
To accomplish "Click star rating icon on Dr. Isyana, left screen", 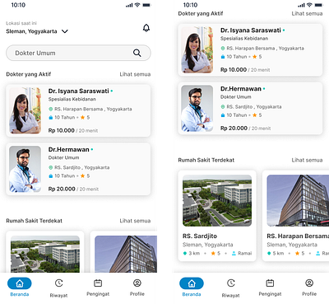I will [82, 117].
